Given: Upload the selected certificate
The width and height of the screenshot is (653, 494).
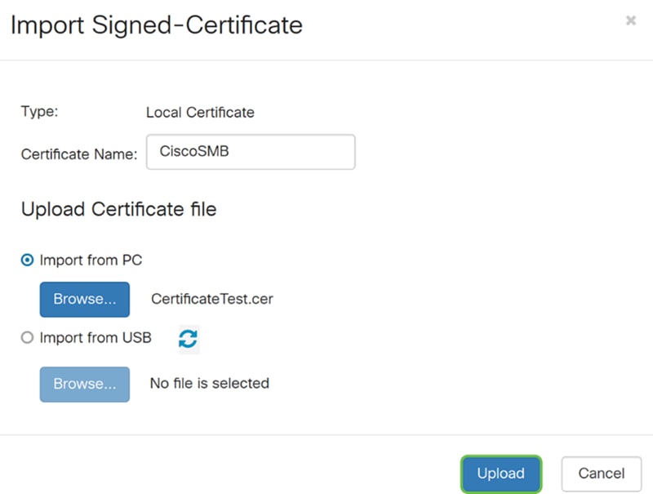Looking at the screenshot, I should (501, 474).
